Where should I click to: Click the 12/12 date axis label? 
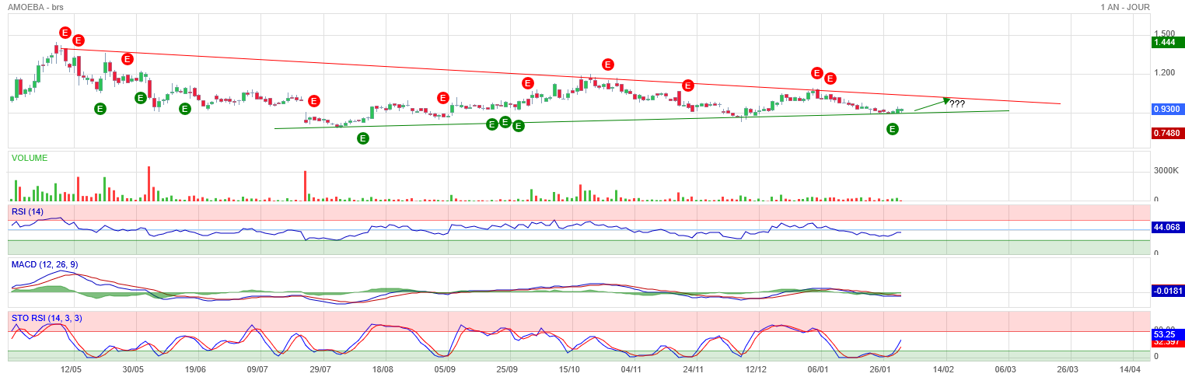756,370
